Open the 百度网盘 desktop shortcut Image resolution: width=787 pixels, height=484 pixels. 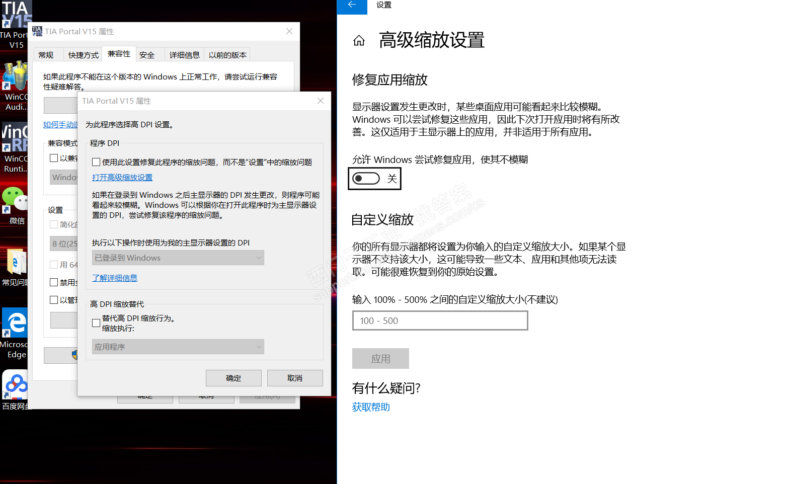click(15, 390)
